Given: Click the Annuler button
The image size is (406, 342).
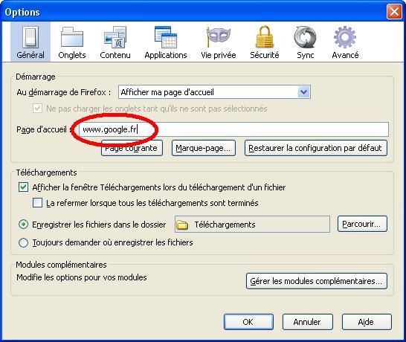Looking at the screenshot, I should [x=307, y=322].
